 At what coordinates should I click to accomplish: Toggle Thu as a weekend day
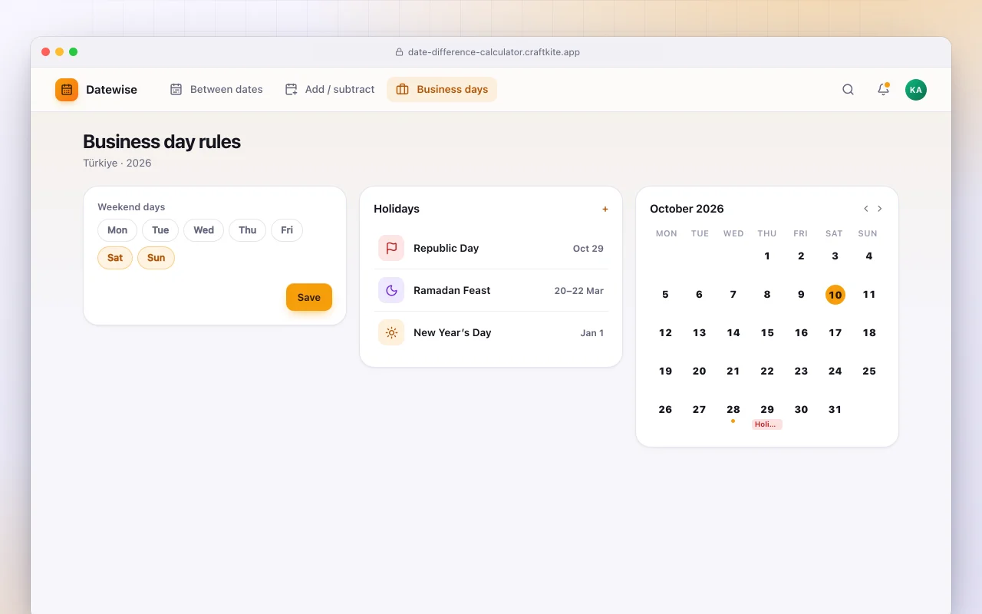tap(248, 230)
